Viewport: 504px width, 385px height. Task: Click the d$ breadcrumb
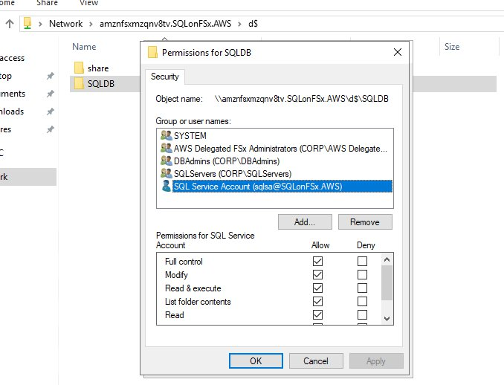[x=253, y=24]
